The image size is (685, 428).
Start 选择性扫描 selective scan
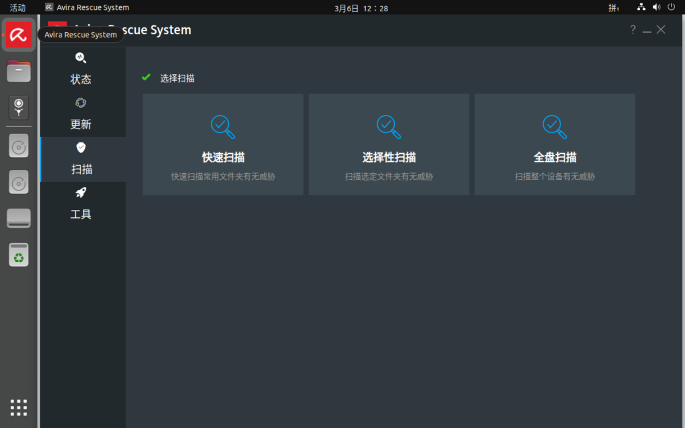(389, 144)
